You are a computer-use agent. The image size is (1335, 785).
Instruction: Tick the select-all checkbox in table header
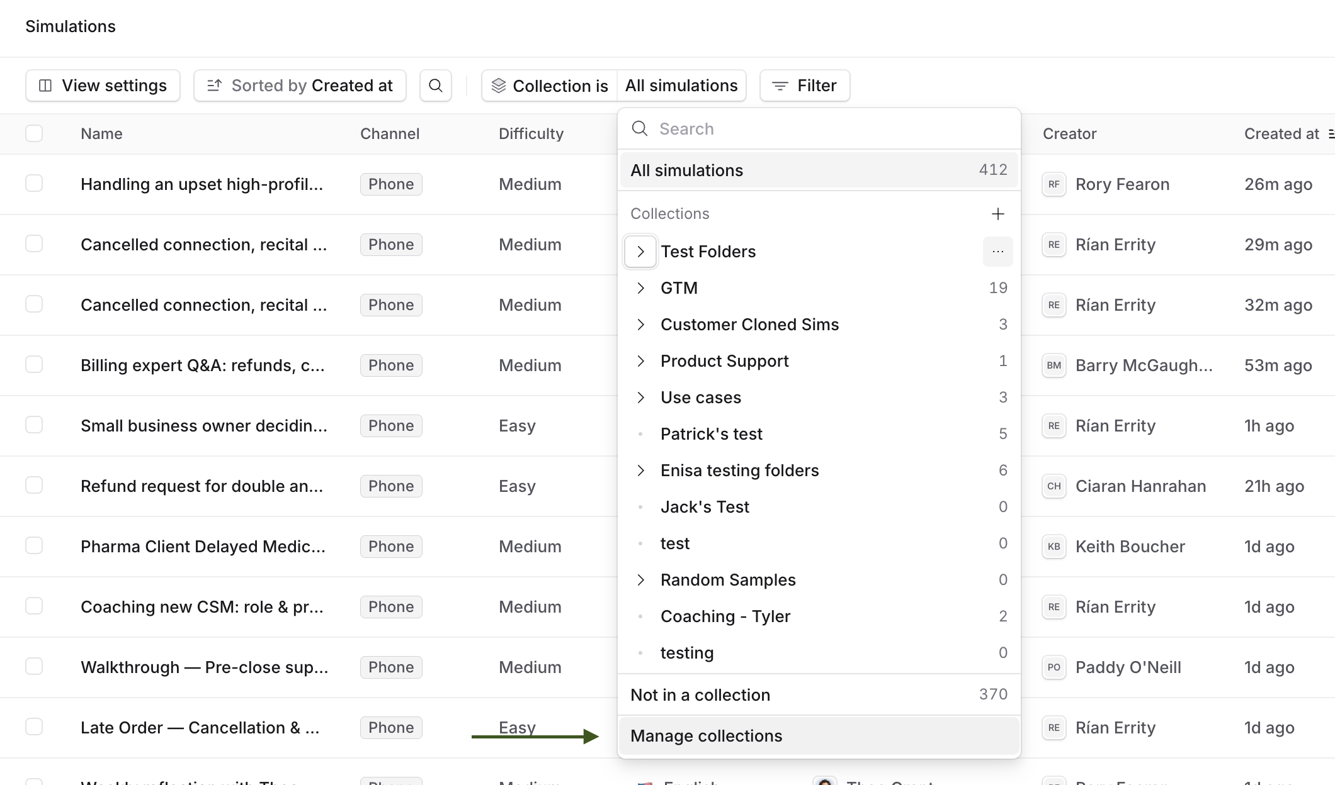(34, 133)
